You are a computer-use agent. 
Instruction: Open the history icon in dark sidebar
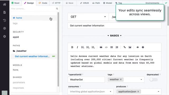(x=4, y=20)
